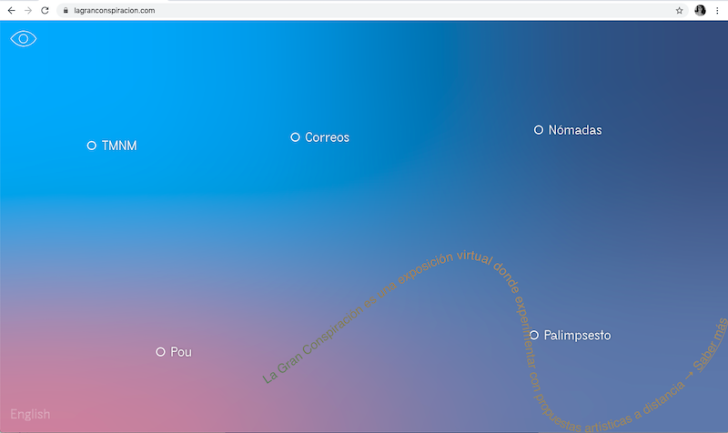Viewport: 728px width, 433px height.
Task: View site info via the lock icon
Action: tap(66, 10)
